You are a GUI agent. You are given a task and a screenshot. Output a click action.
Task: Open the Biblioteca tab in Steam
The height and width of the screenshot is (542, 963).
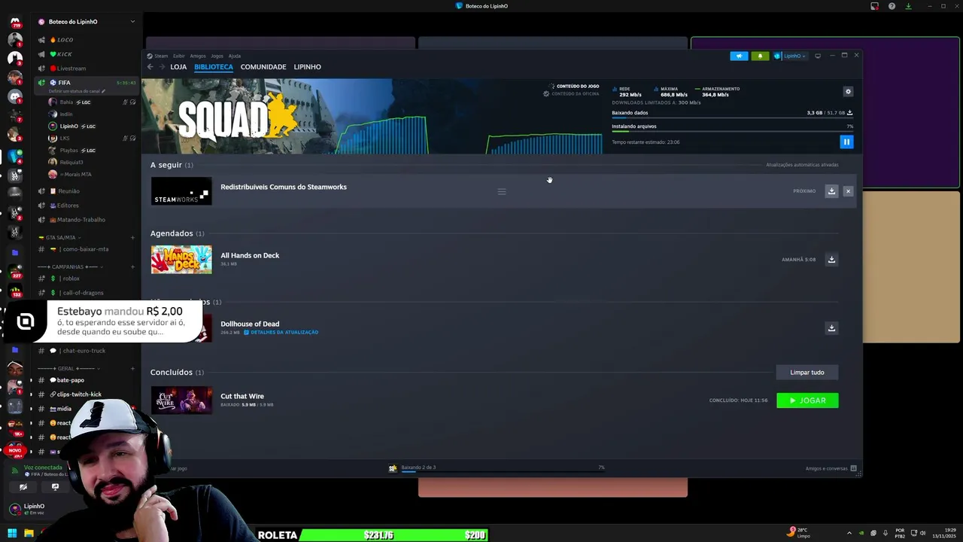tap(214, 67)
